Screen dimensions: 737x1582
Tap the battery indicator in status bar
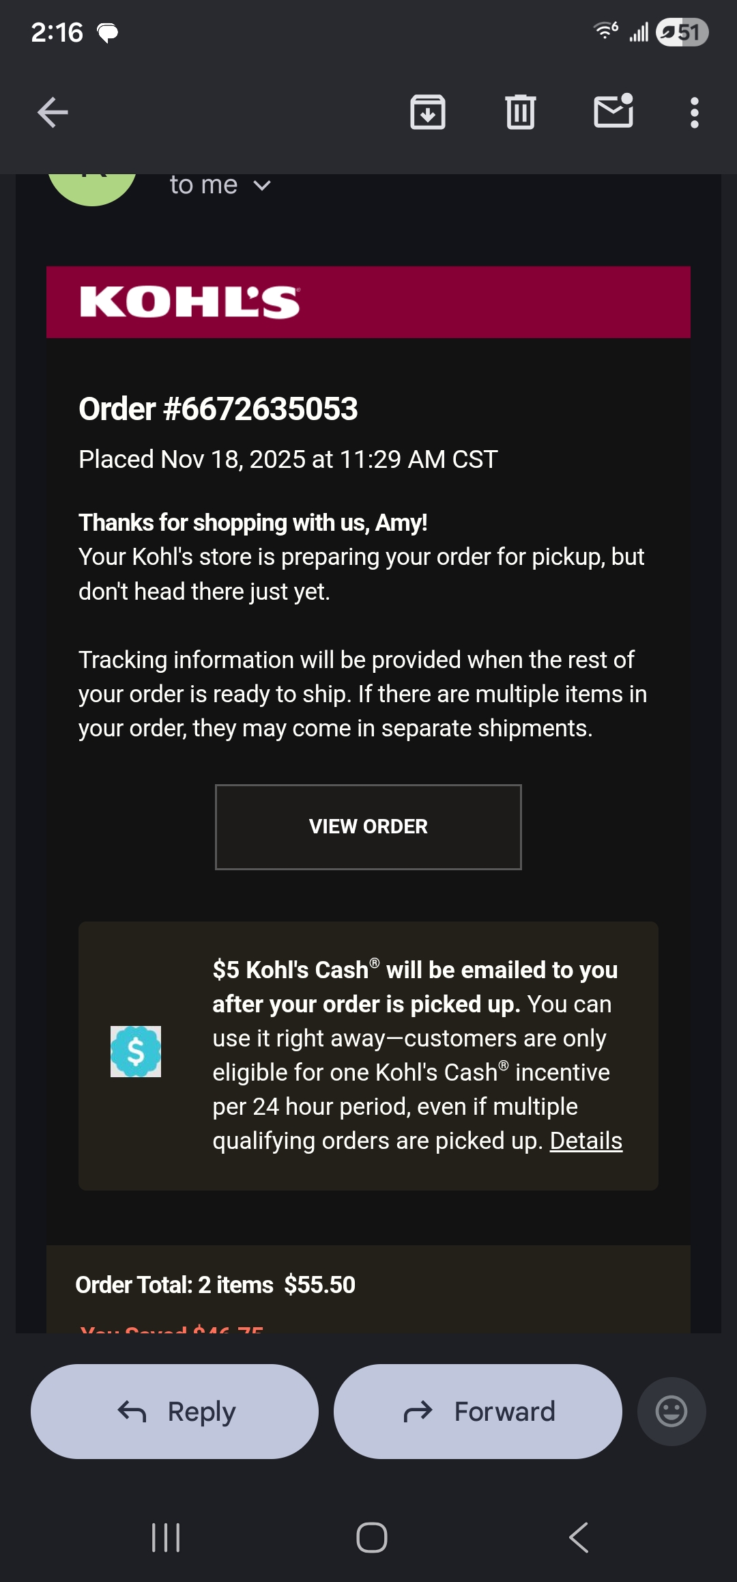pos(682,32)
